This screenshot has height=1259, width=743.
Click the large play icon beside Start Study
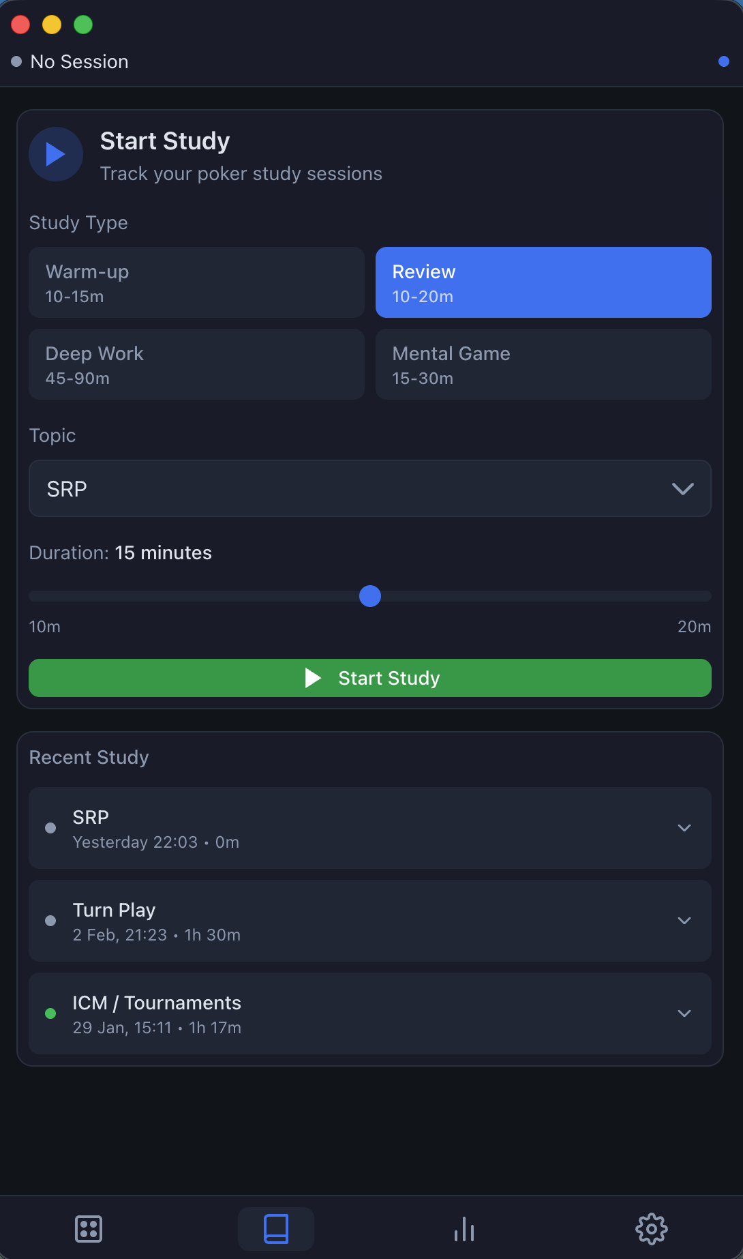click(x=56, y=154)
